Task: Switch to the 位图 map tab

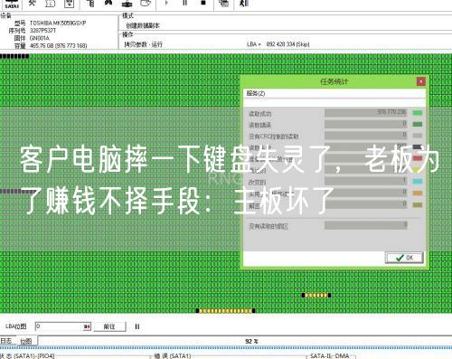Action: click(x=26, y=341)
